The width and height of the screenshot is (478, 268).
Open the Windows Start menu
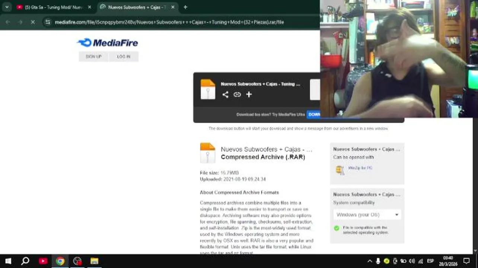pyautogui.click(x=8, y=261)
